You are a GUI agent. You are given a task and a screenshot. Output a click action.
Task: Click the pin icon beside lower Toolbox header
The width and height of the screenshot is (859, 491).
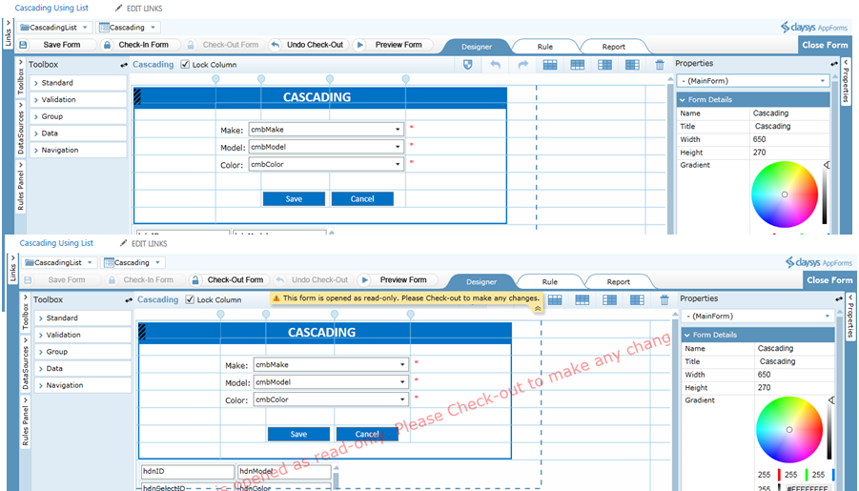point(129,300)
